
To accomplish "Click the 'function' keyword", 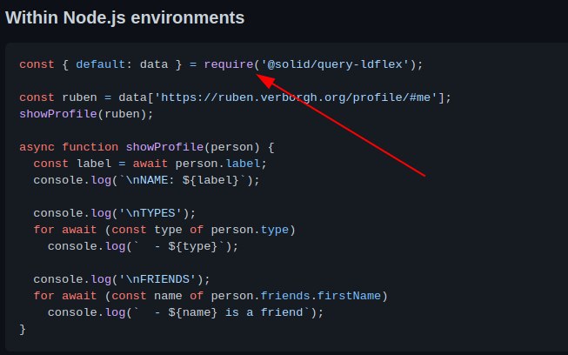I will coord(90,147).
